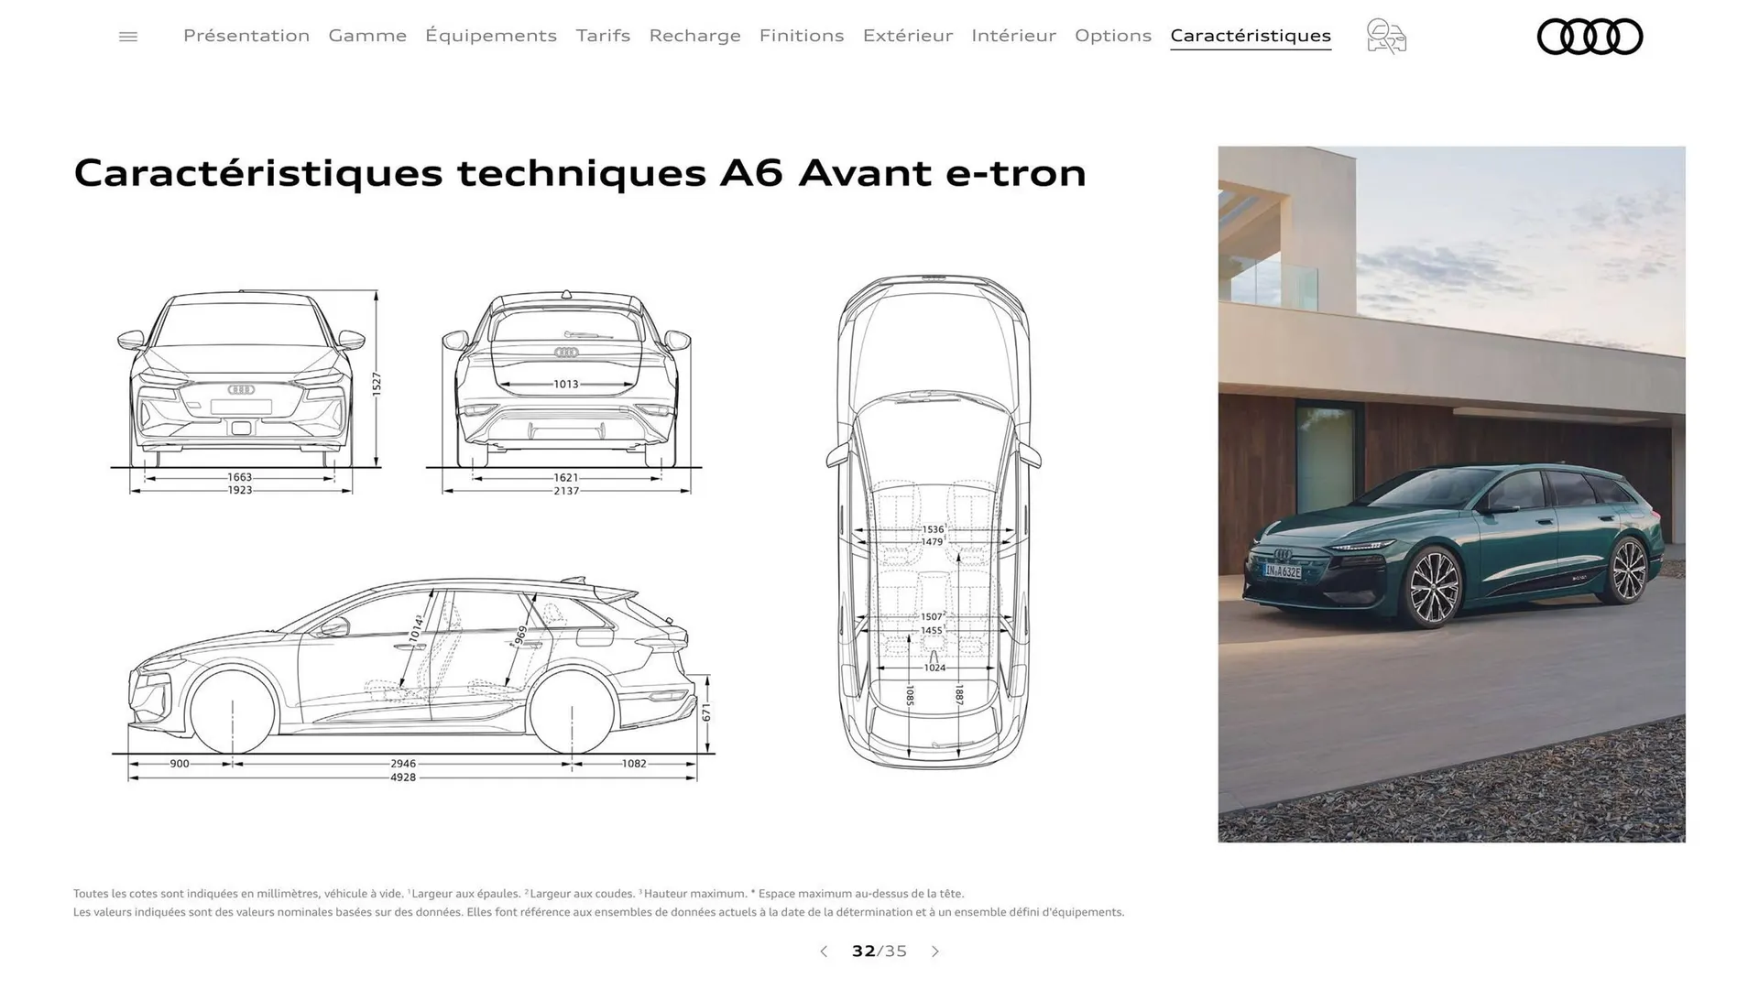Image resolution: width=1759 pixels, height=989 pixels.
Task: Open the Options section
Action: click(1113, 36)
